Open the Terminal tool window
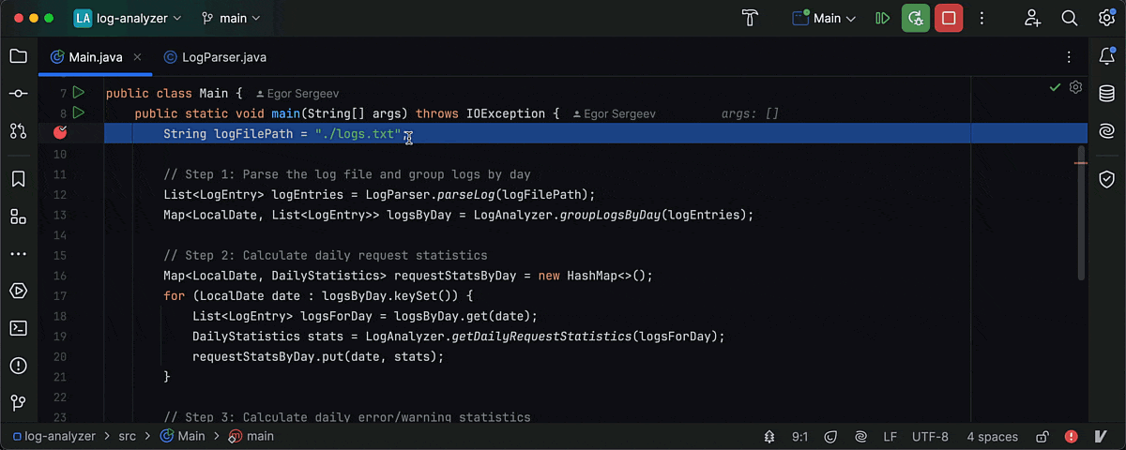This screenshot has width=1126, height=450. pyautogui.click(x=18, y=328)
